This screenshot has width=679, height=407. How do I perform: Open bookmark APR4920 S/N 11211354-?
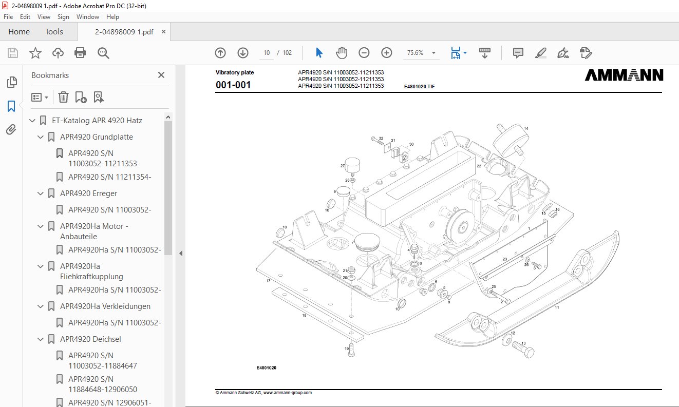click(110, 177)
